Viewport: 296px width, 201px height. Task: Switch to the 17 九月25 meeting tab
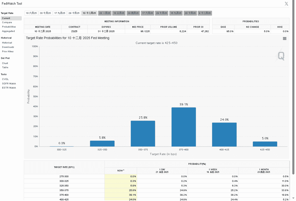(60, 13)
